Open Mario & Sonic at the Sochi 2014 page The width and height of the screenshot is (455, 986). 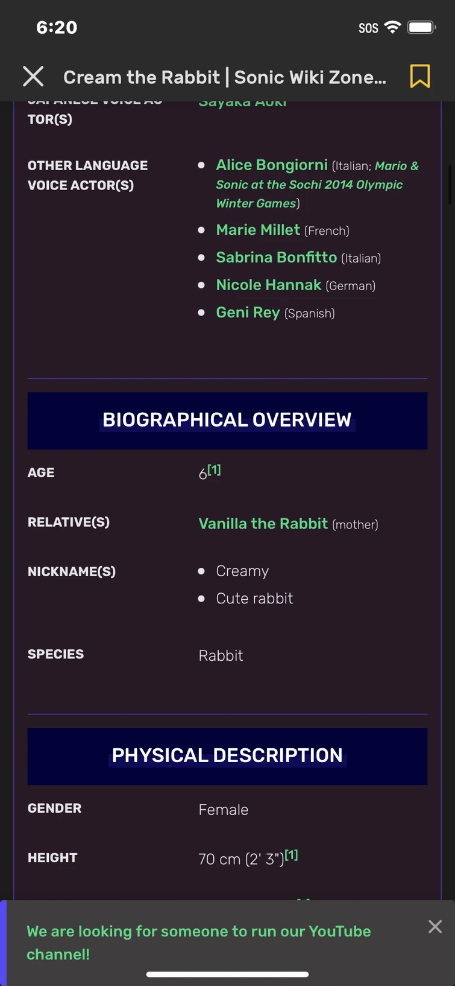point(309,185)
